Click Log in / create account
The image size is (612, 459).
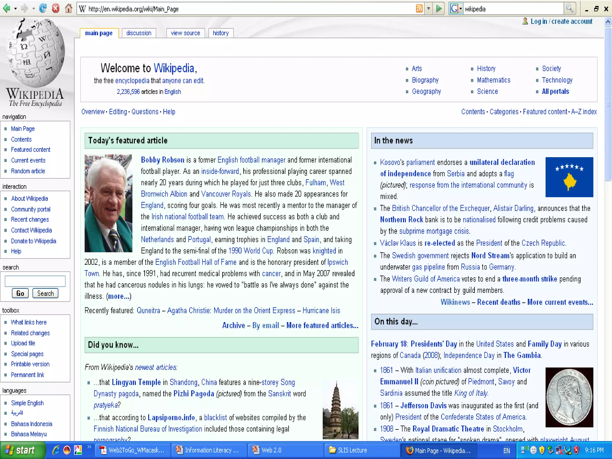(561, 22)
